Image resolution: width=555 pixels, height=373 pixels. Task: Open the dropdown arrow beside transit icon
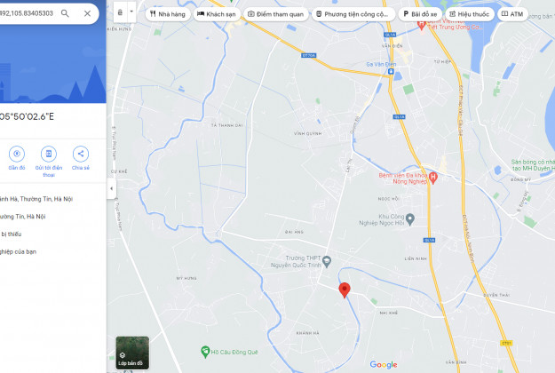[131, 12]
